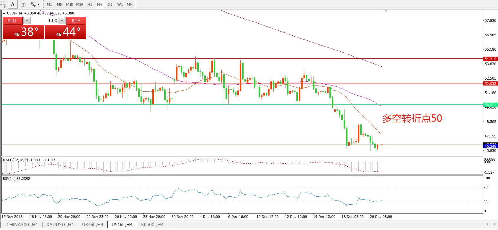Select the H1 timeframe
Viewport: 498px width, 230px height.
coord(89,4)
